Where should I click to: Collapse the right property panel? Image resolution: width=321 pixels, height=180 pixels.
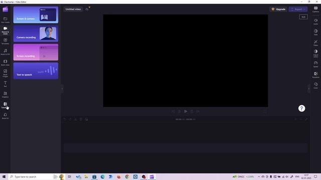click(309, 88)
